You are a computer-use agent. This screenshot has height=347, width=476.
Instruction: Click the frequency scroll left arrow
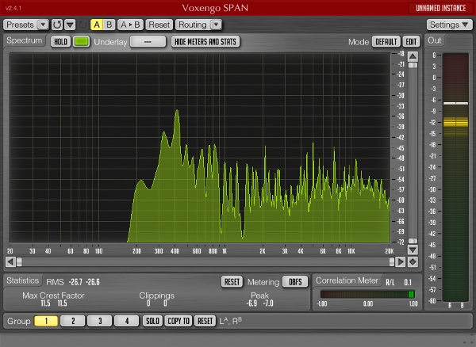(10, 262)
